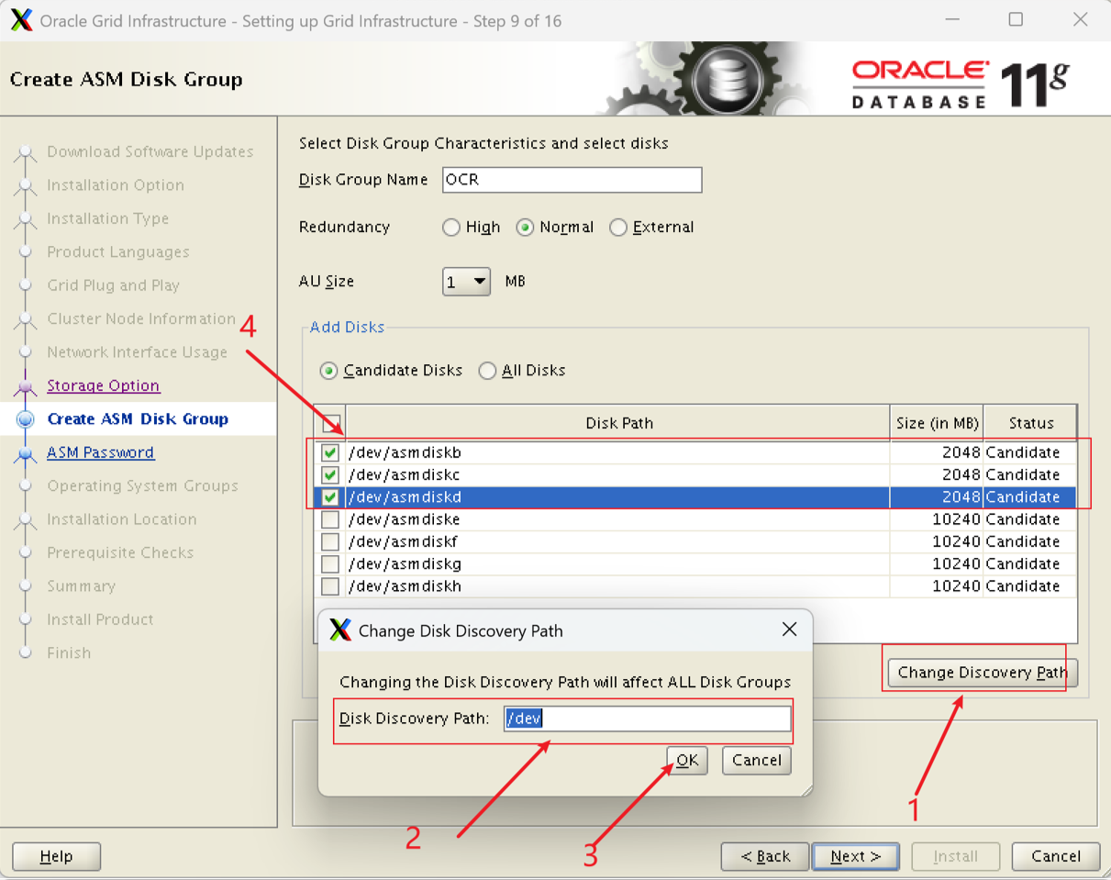
Task: Confirm discovery path with OK button
Action: click(687, 760)
